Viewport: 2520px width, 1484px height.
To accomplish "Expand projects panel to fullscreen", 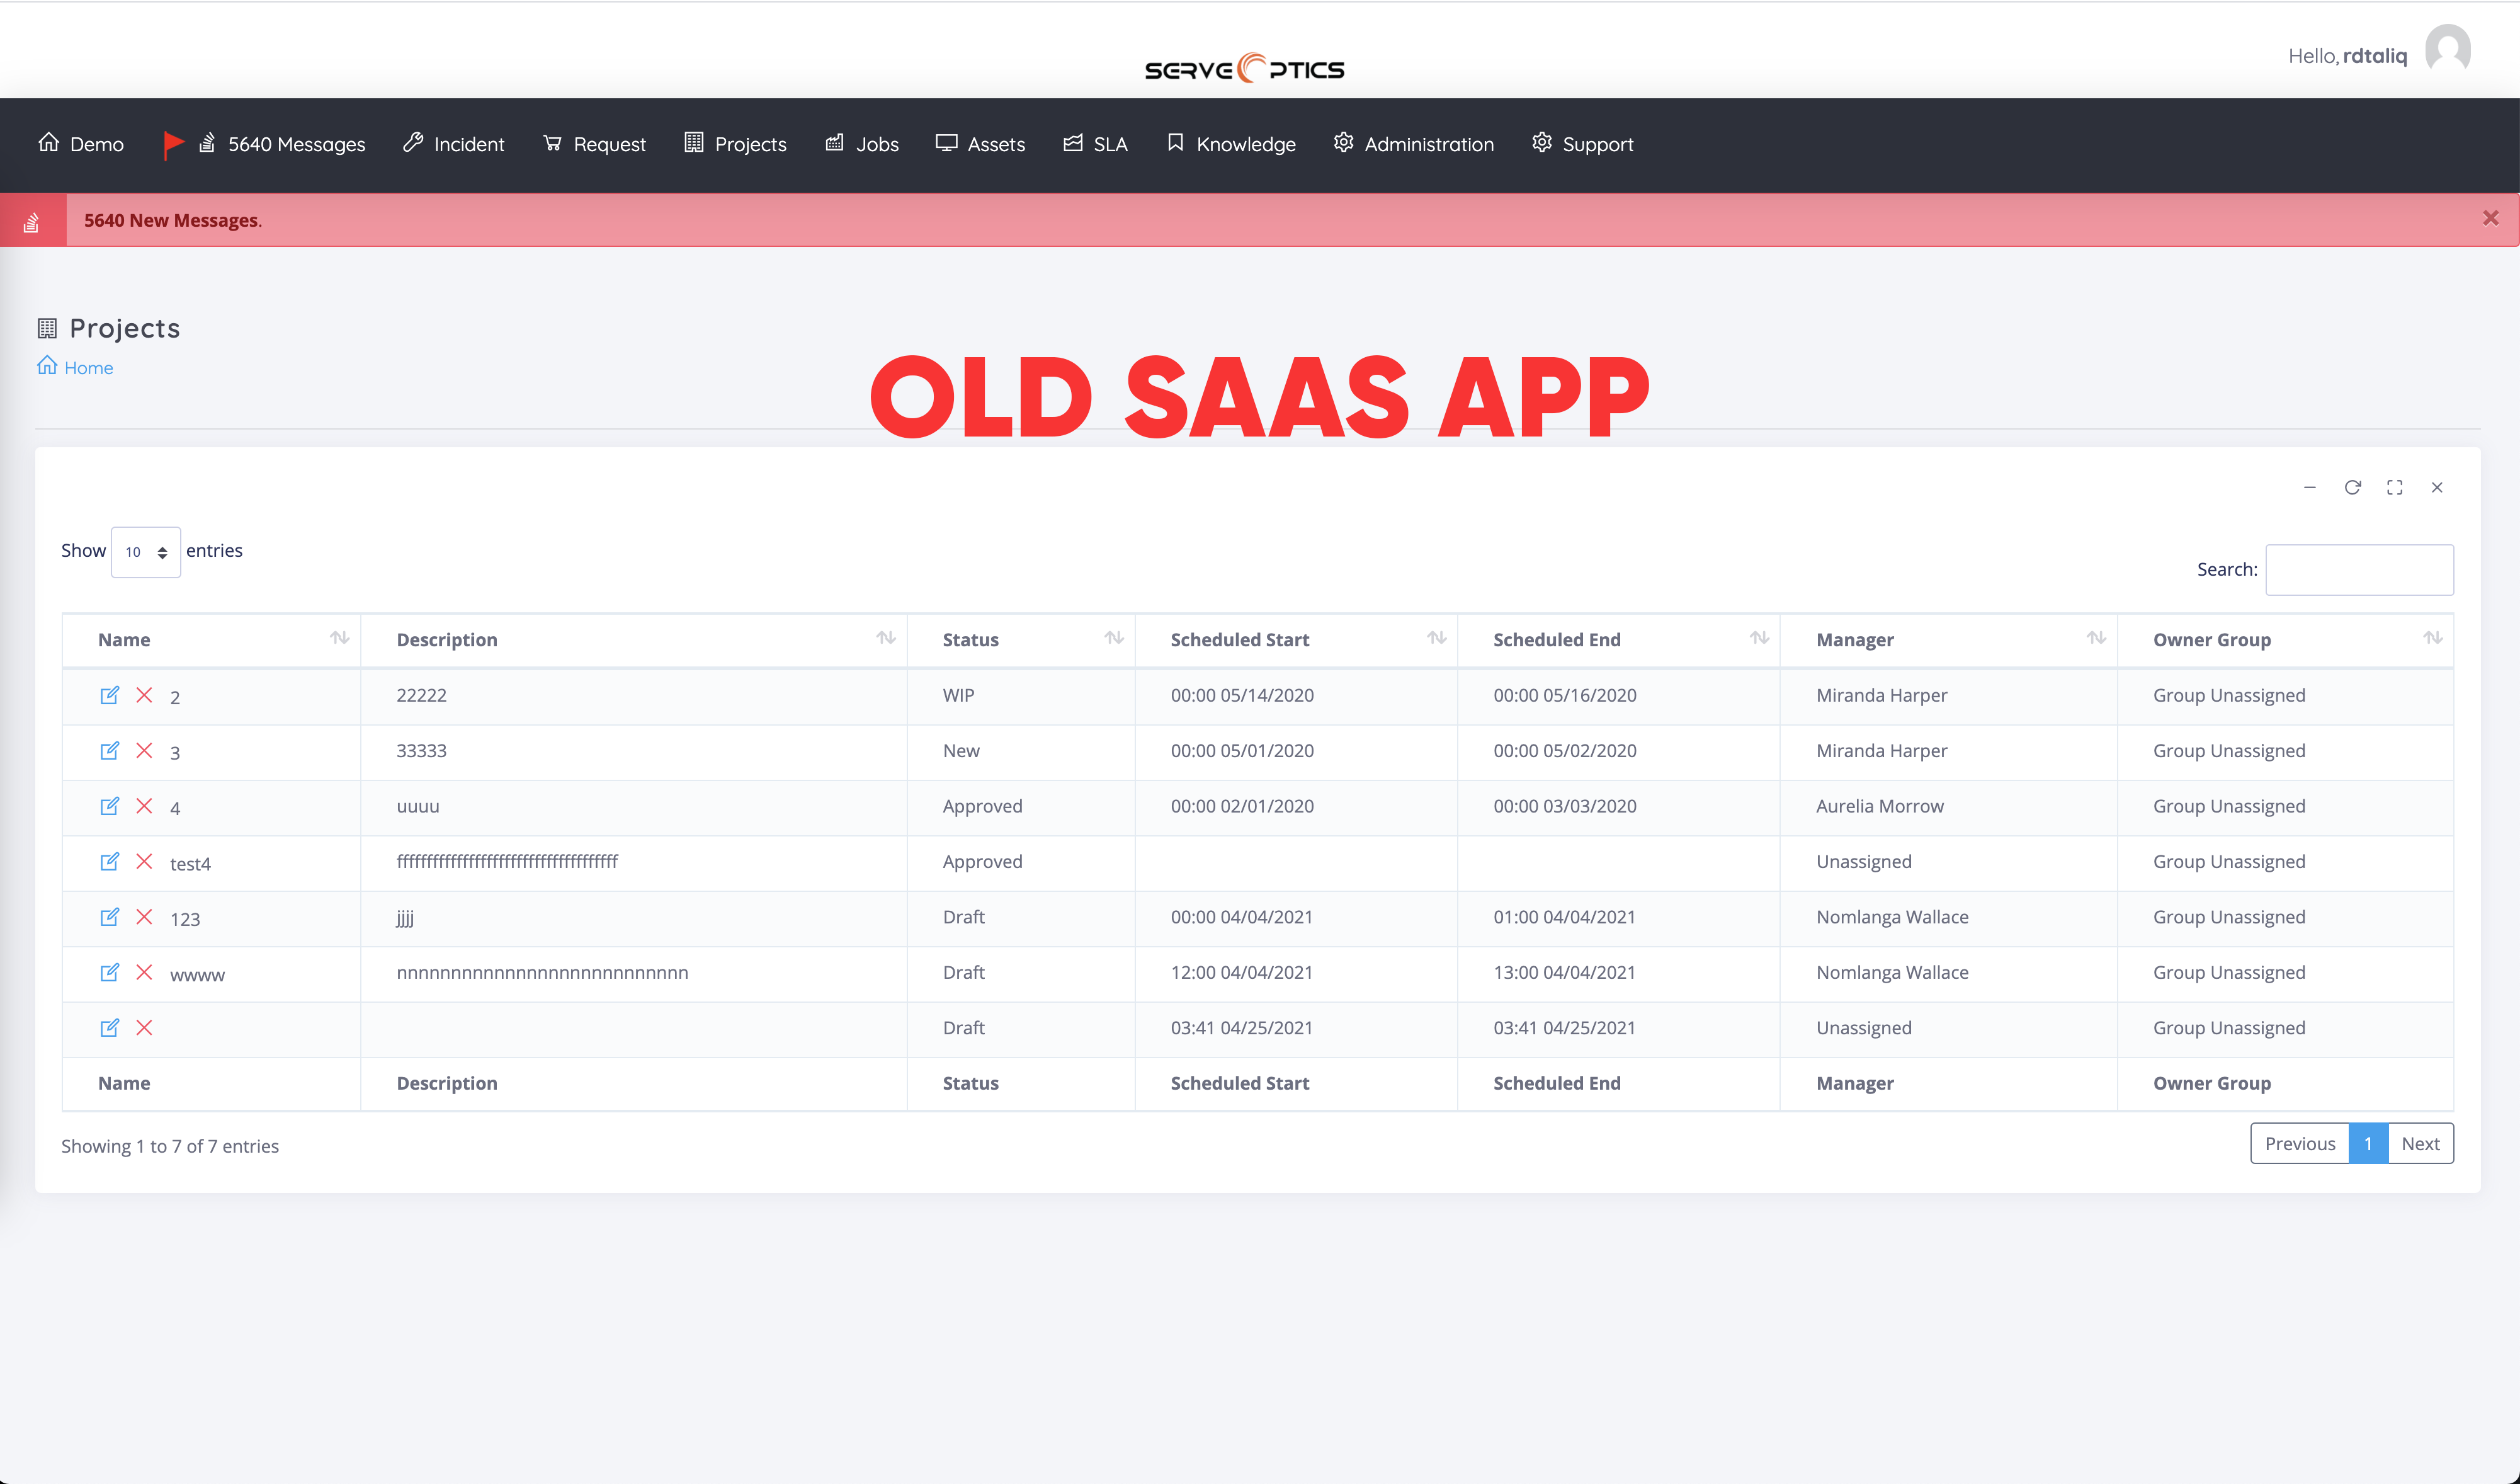I will pyautogui.click(x=2394, y=487).
